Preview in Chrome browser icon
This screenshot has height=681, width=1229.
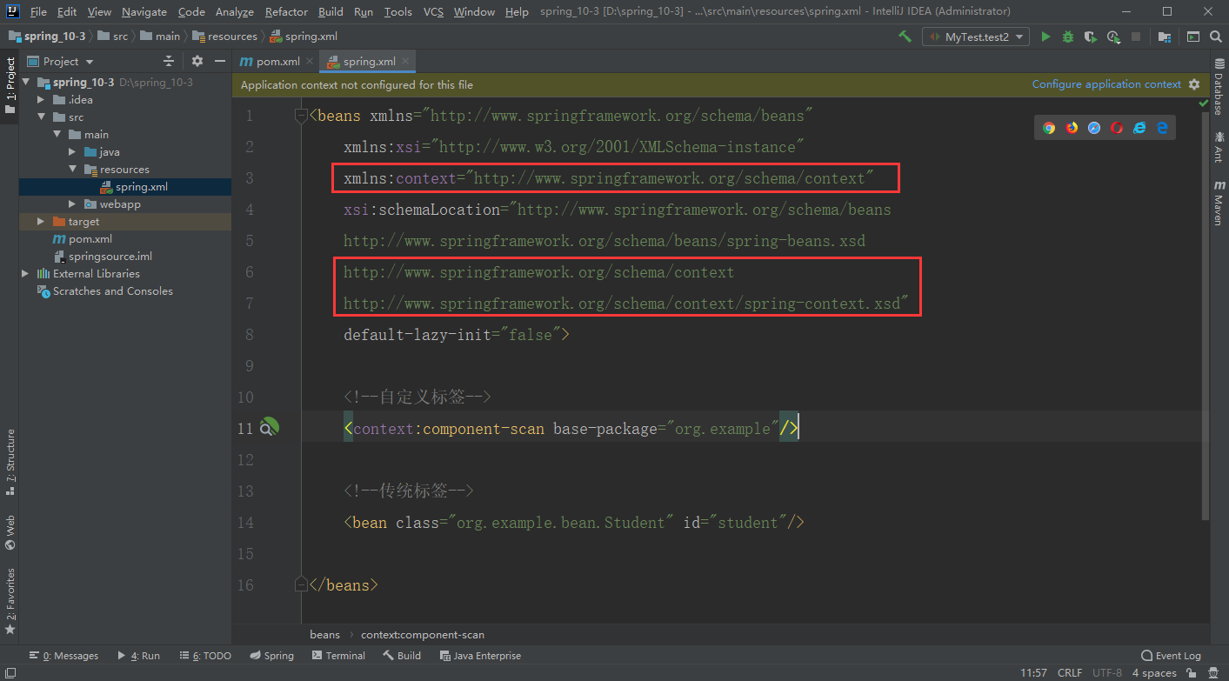point(1049,127)
